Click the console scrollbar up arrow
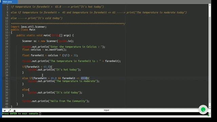This screenshot has height=122, width=217. 210,113
